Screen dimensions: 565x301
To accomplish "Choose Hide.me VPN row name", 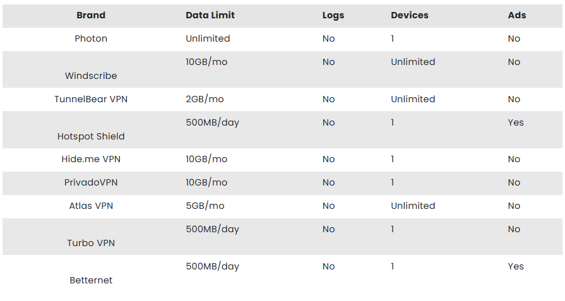I will coord(91,159).
